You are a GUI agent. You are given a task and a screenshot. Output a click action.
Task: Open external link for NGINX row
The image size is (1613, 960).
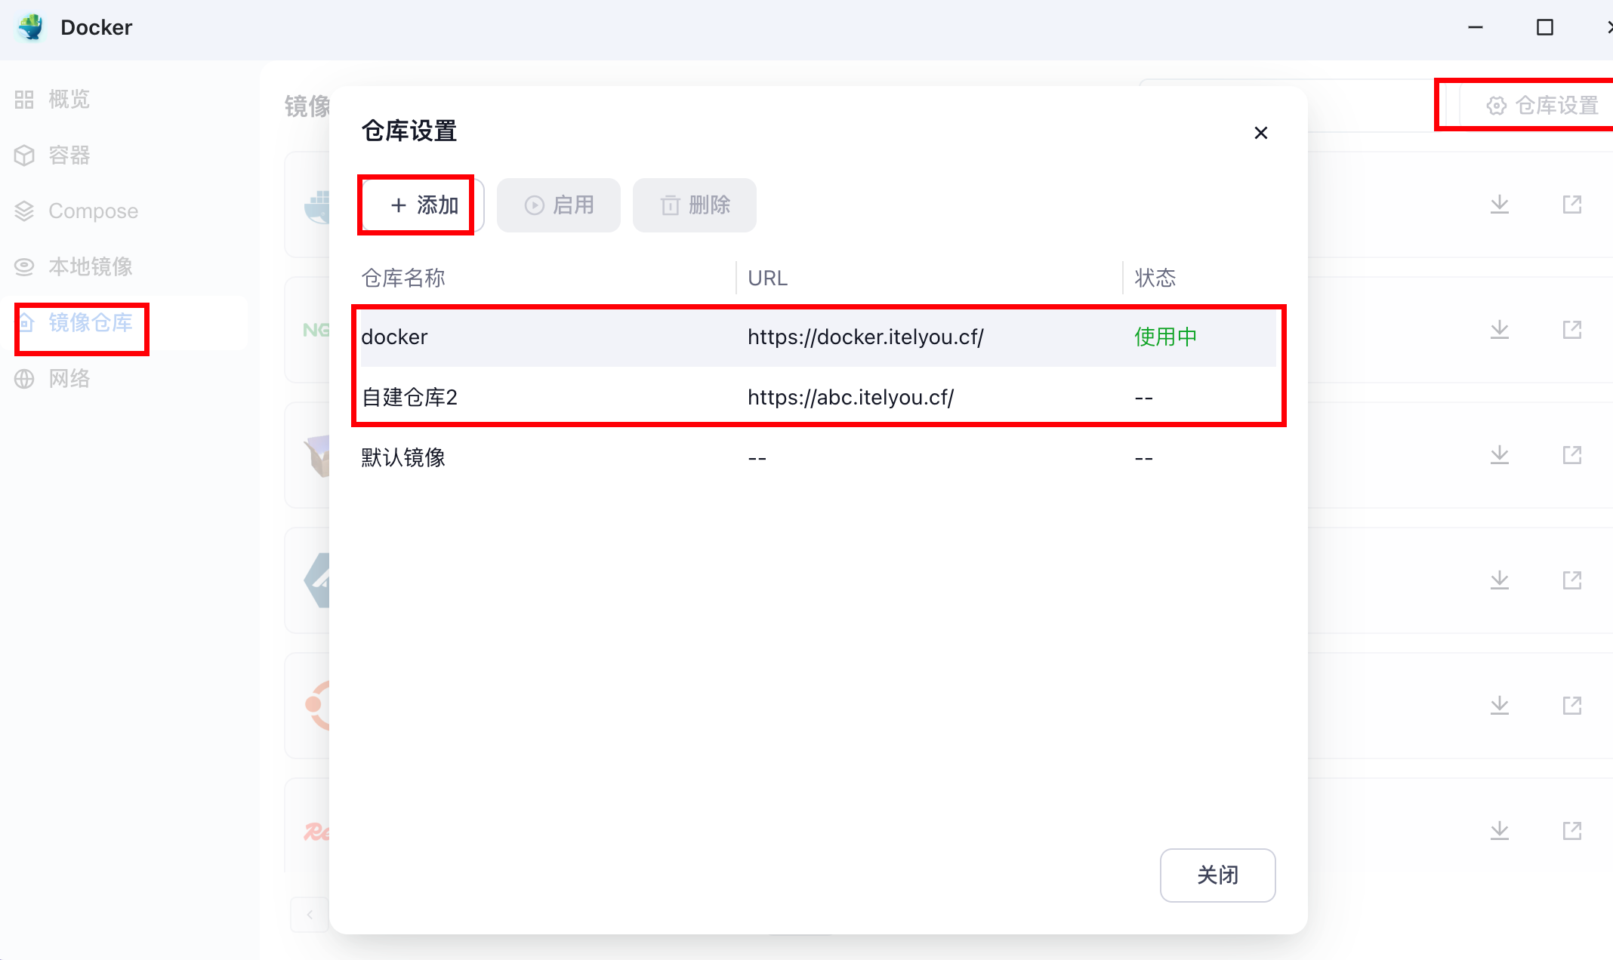tap(1572, 330)
